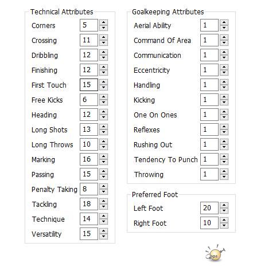This screenshot has height=267, width=280.
Task: Increase Free Kicks with up arrow
Action: coord(103,97)
